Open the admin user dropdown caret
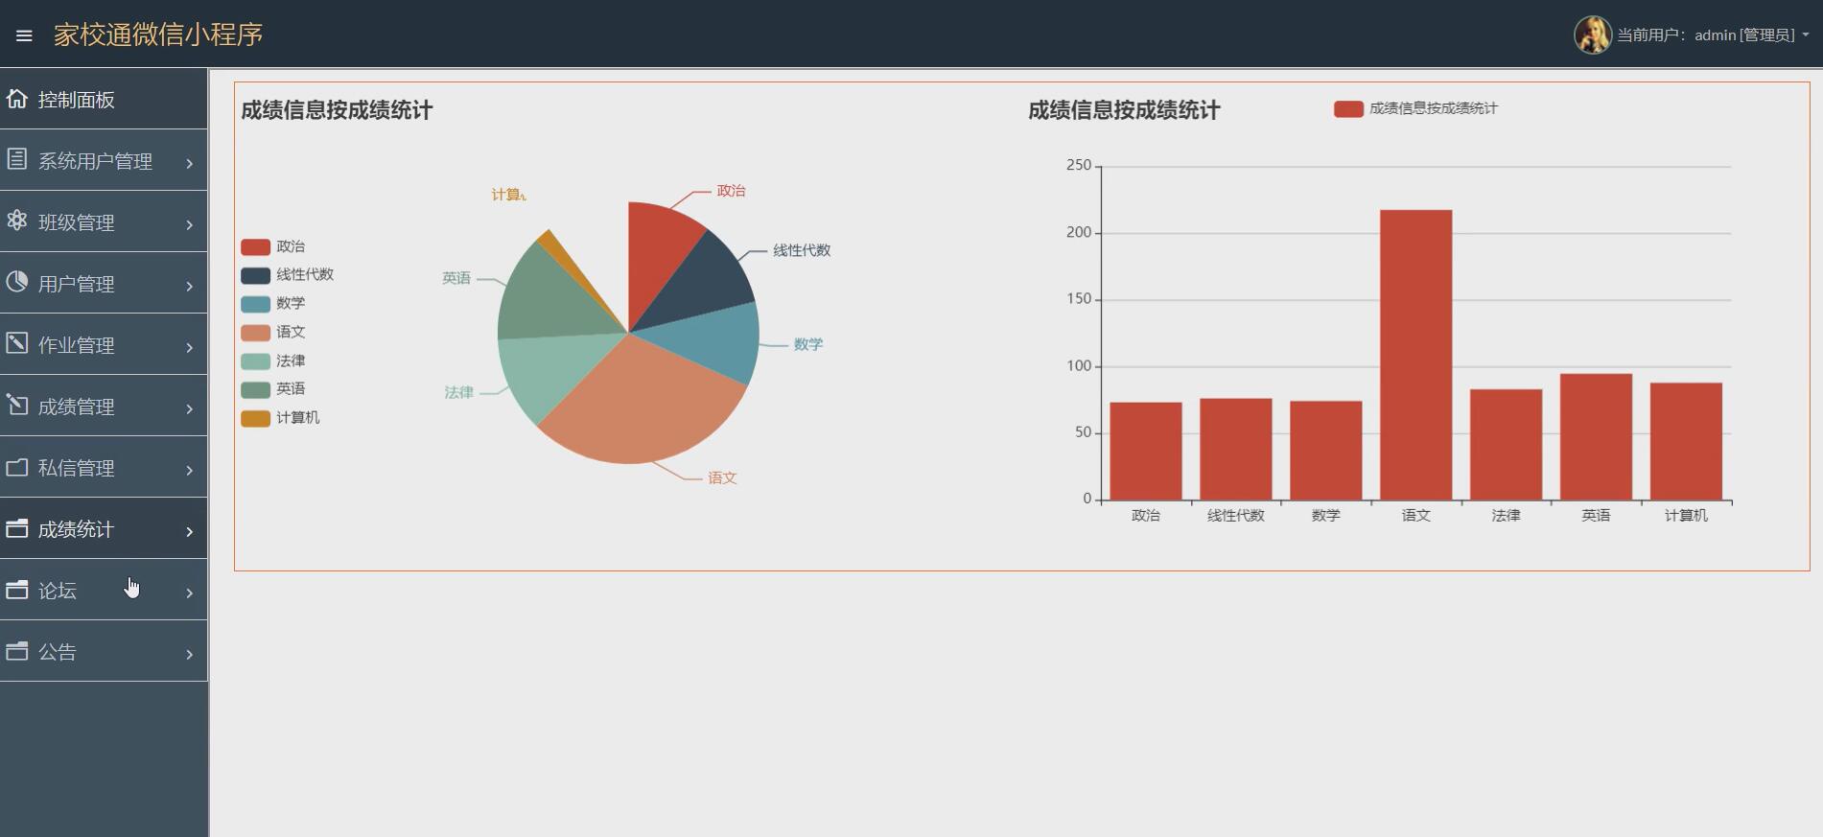This screenshot has width=1823, height=837. coord(1806,35)
